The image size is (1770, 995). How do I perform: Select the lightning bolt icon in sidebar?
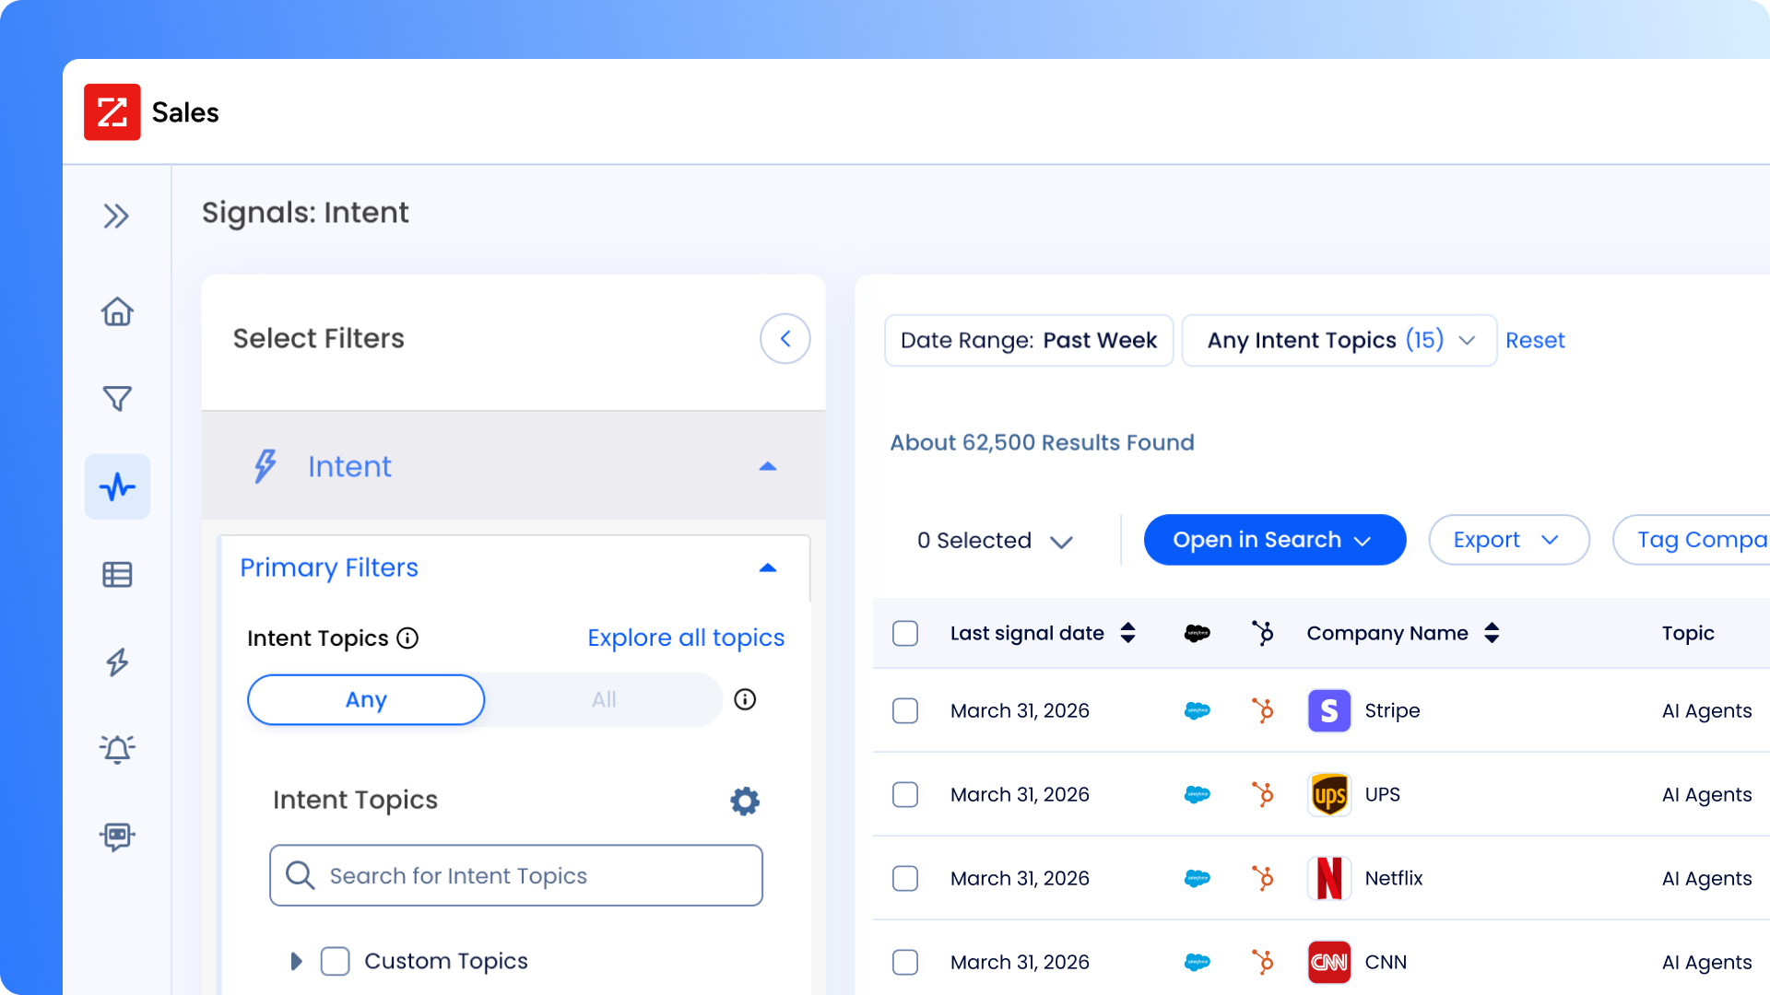(117, 661)
